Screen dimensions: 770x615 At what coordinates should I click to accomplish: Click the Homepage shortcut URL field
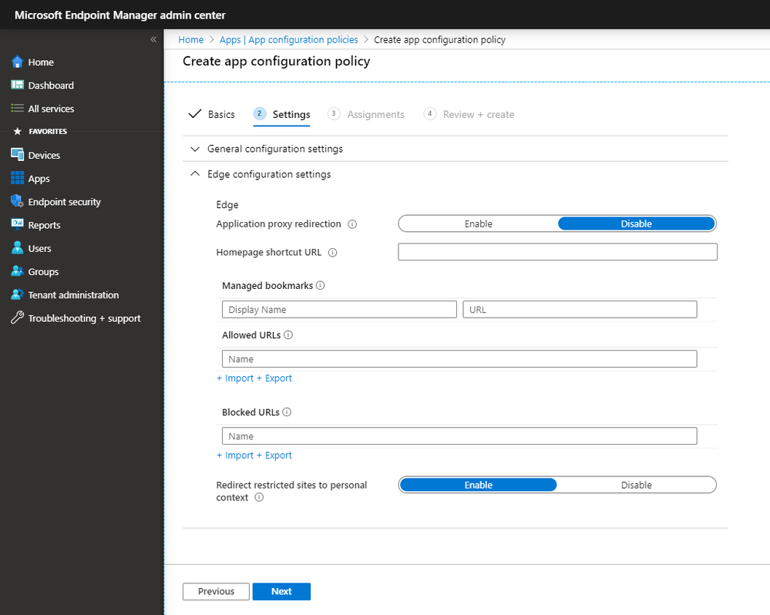tap(557, 252)
